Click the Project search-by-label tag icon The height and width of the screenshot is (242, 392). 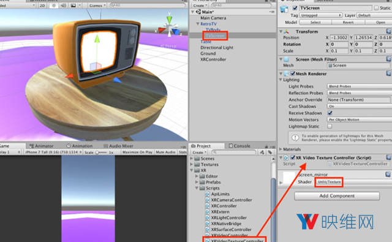pos(270,152)
